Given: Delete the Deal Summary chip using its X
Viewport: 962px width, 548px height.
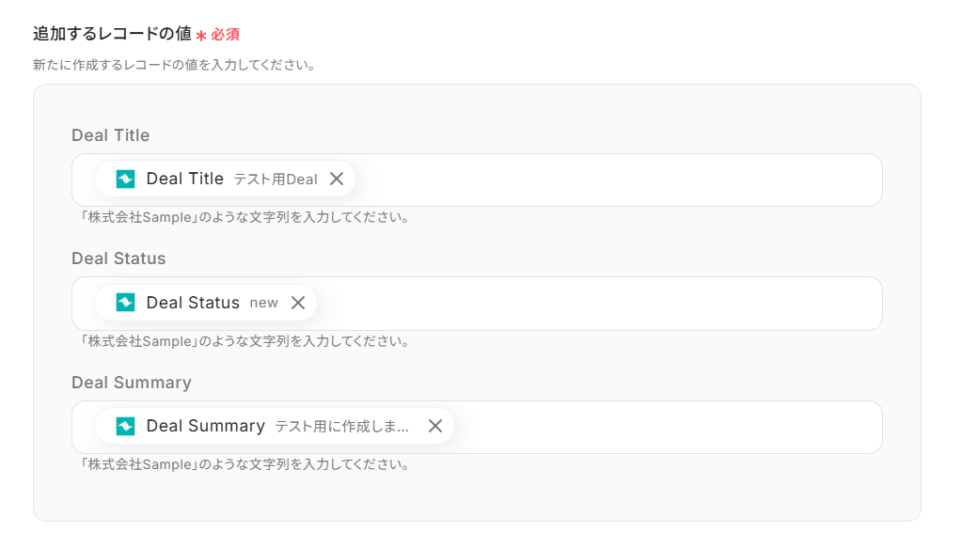Looking at the screenshot, I should 435,426.
